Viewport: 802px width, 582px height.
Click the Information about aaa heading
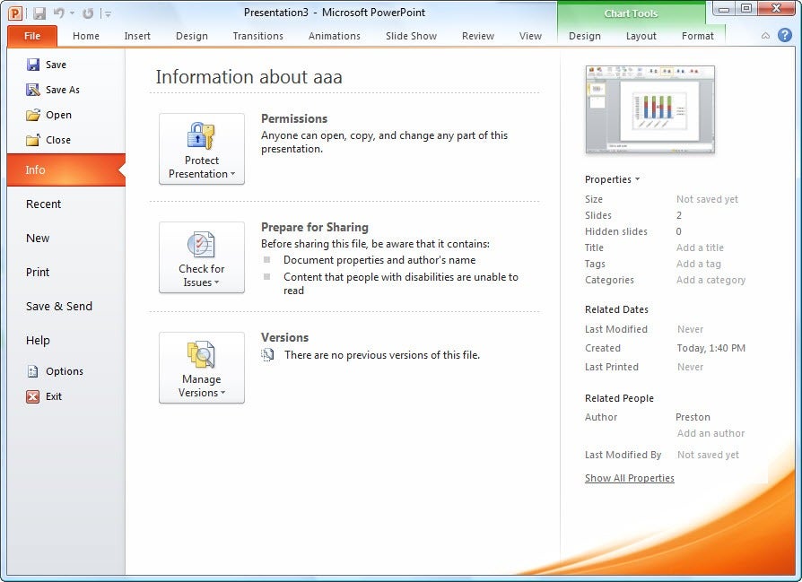[248, 77]
